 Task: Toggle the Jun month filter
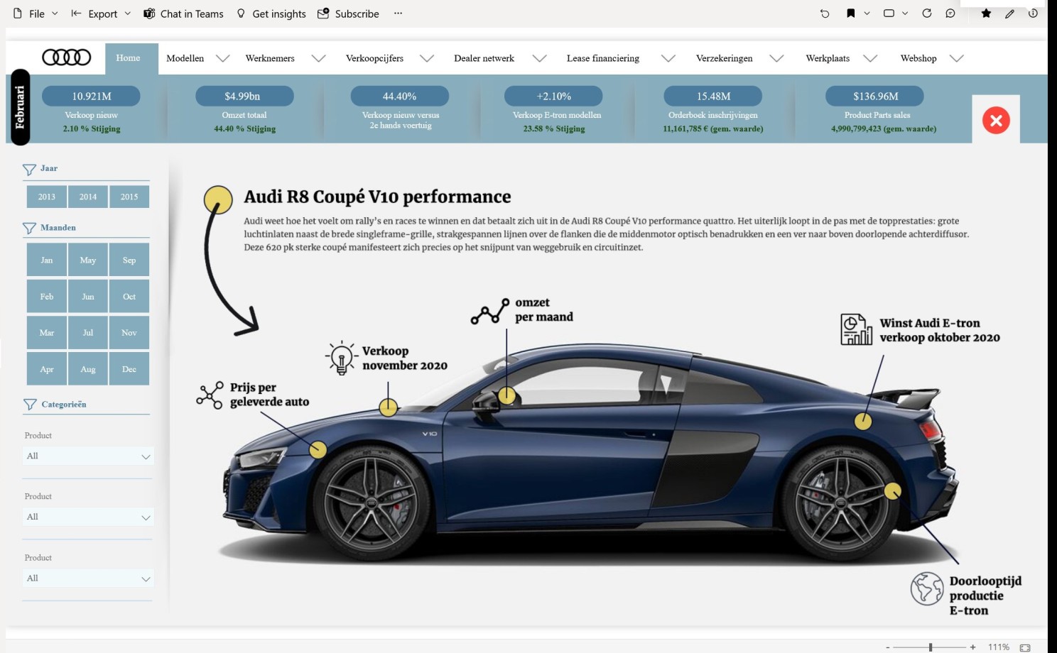[x=88, y=296]
